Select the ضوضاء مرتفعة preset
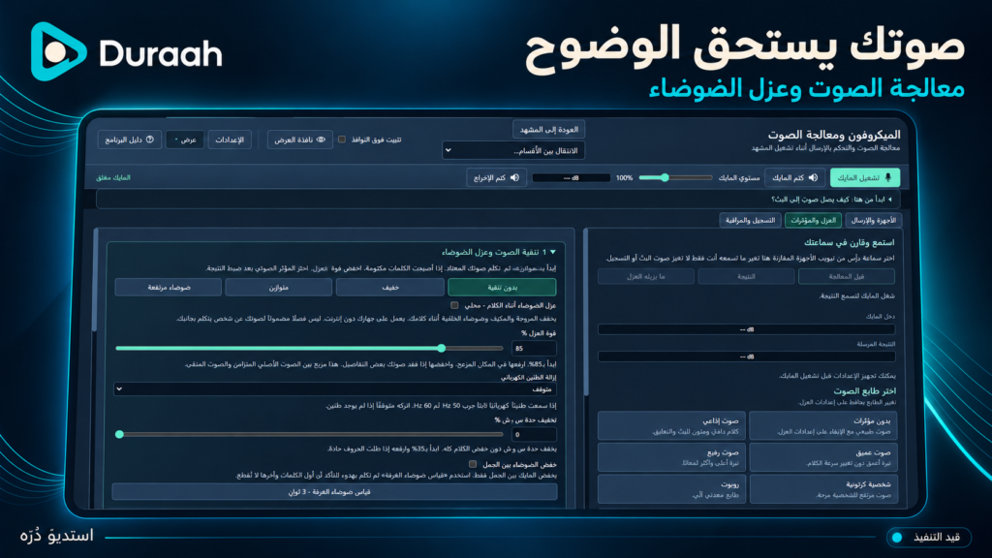Screen dimensions: 992x558 click(x=169, y=287)
